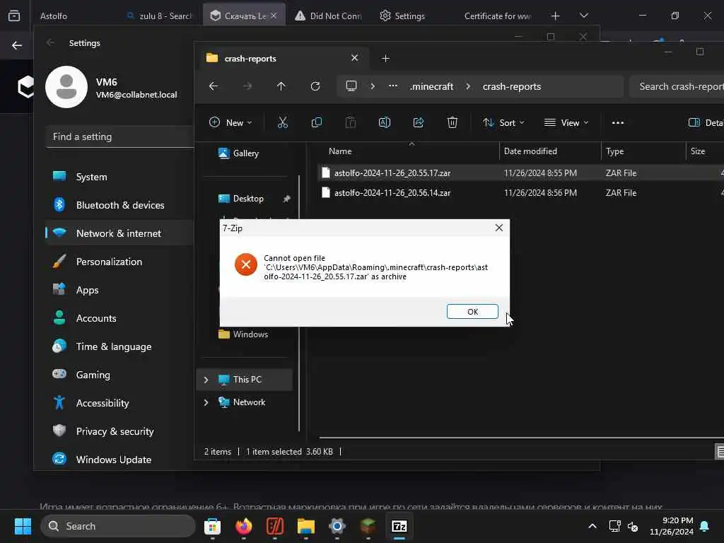724x543 pixels.
Task: Switch to the zulu 8 search browser tab
Action: (159, 16)
